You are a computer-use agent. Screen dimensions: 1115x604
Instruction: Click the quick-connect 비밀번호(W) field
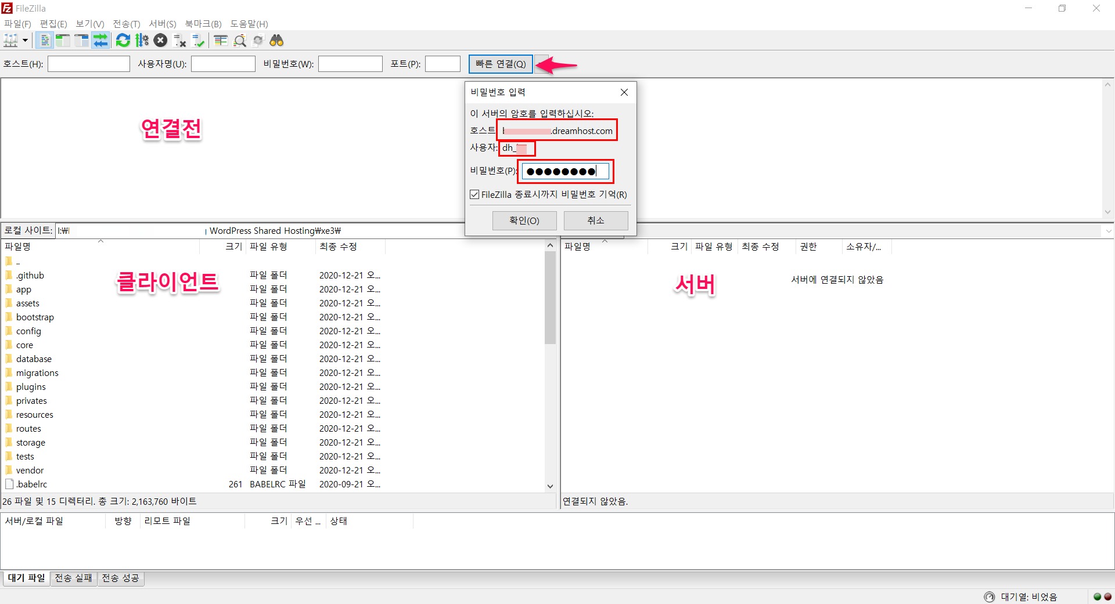tap(350, 64)
